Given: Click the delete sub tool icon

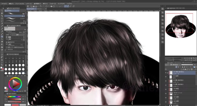Looking at the screenshot, I should 25,23.
